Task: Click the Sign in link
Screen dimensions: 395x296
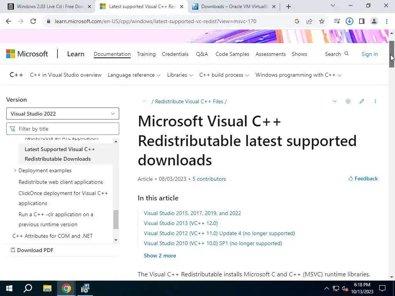Action: tap(369, 54)
